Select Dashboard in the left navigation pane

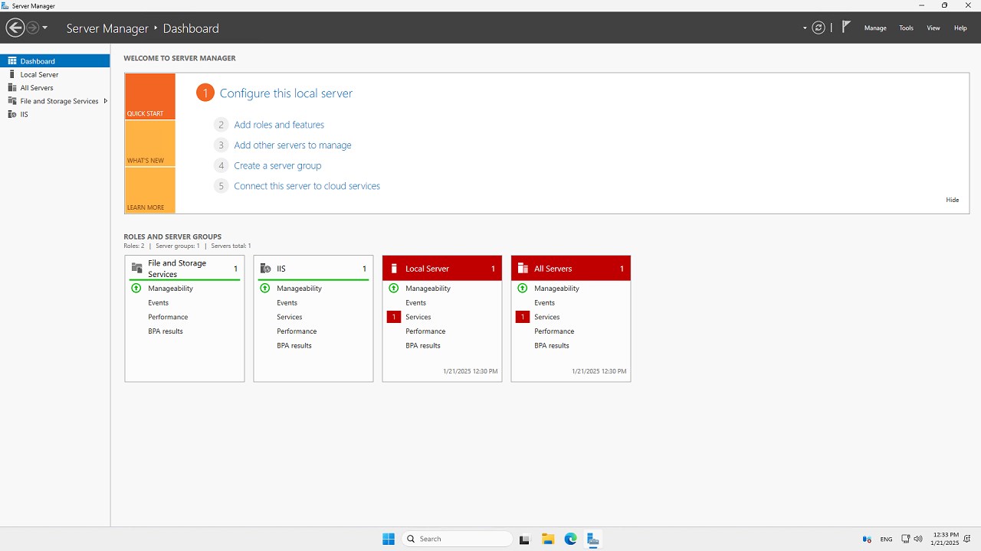(x=55, y=61)
